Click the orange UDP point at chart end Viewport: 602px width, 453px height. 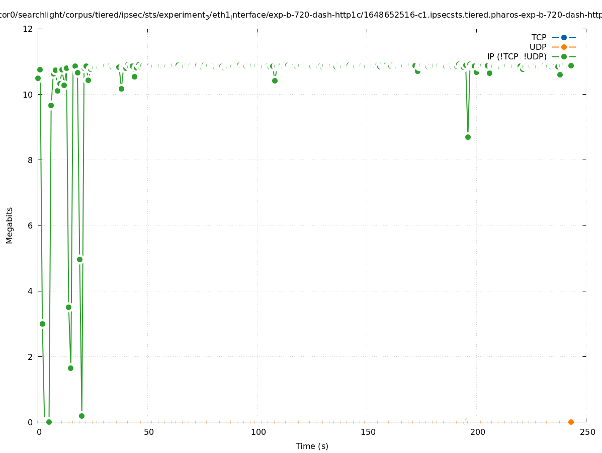571,422
